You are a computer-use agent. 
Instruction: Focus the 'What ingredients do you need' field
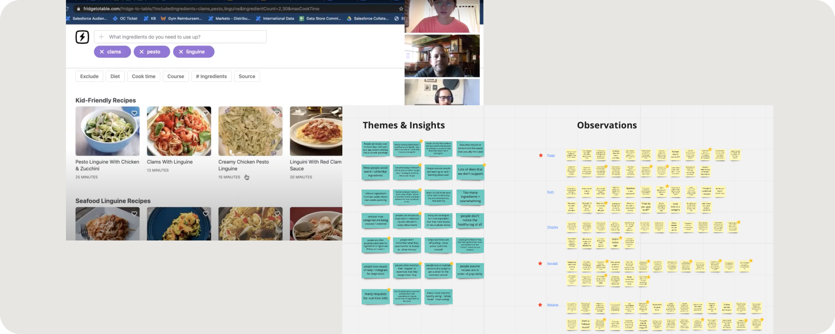180,37
